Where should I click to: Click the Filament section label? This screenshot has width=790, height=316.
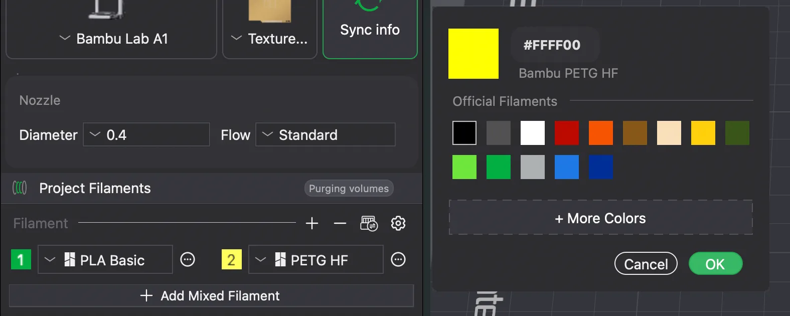pyautogui.click(x=40, y=223)
